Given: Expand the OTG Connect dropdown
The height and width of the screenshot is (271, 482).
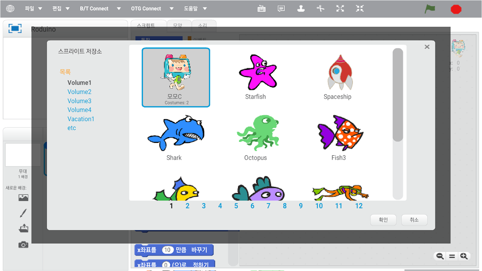Looking at the screenshot, I should [152, 9].
